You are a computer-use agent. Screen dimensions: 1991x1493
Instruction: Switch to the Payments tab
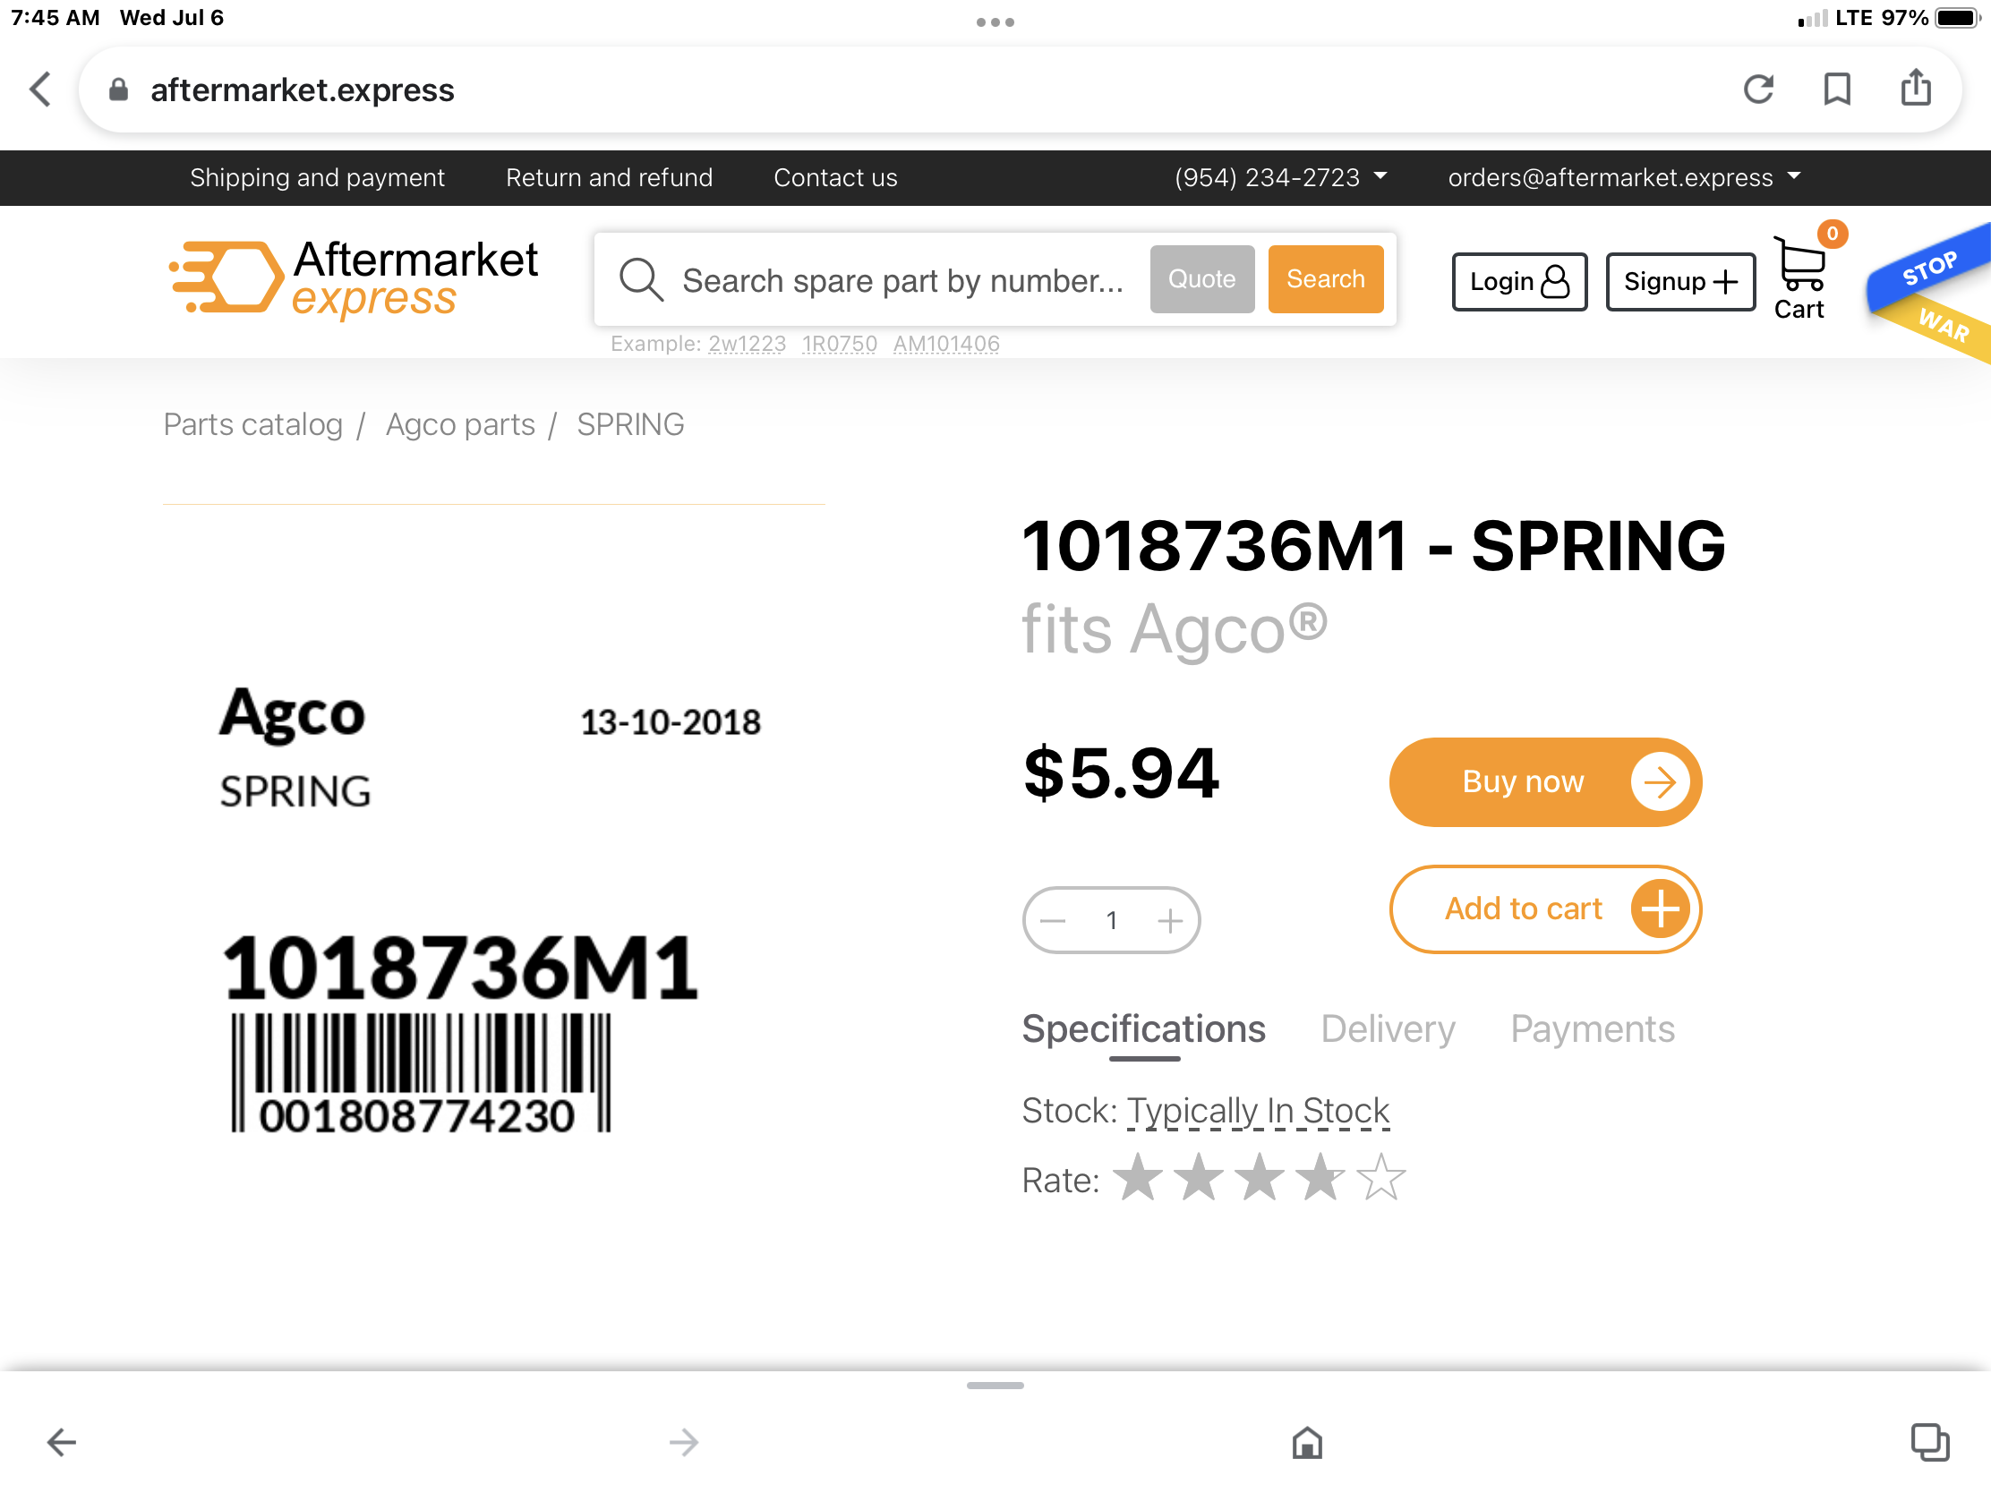pos(1592,1028)
